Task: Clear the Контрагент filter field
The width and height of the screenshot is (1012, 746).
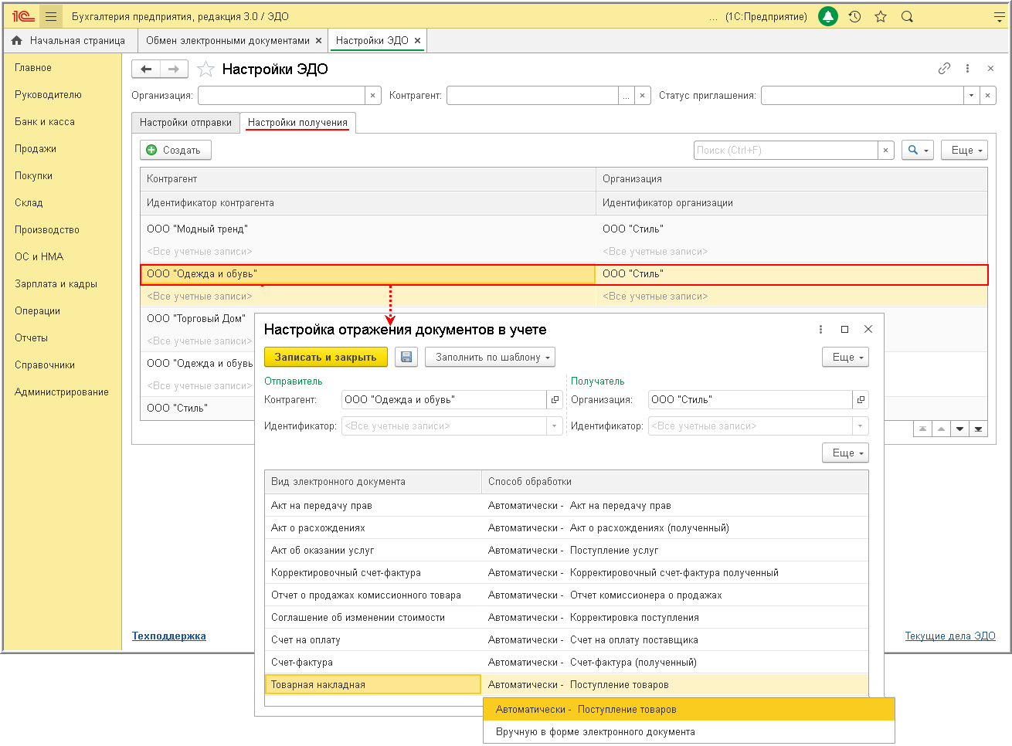Action: pyautogui.click(x=643, y=96)
